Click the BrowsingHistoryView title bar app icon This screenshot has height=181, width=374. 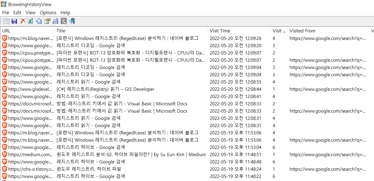(x=4, y=4)
